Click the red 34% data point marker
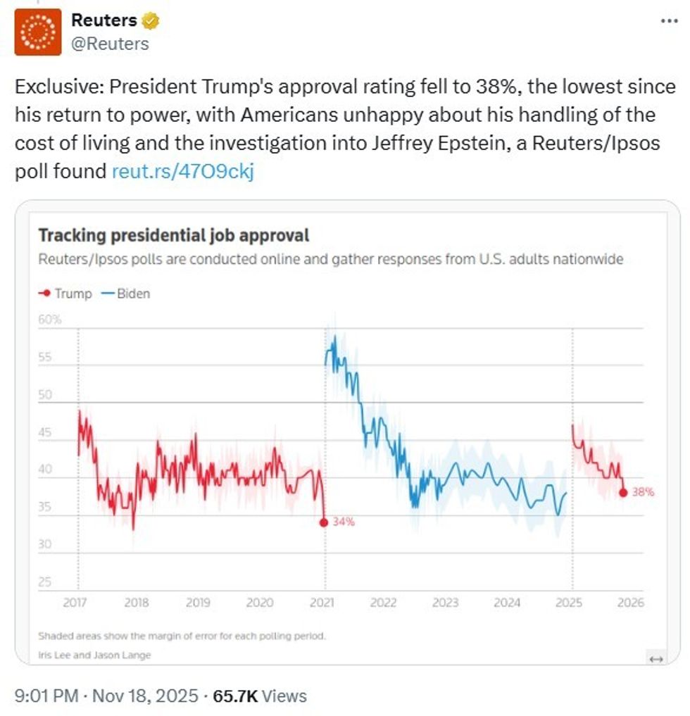Screen dimensions: 690x716 pyautogui.click(x=324, y=522)
